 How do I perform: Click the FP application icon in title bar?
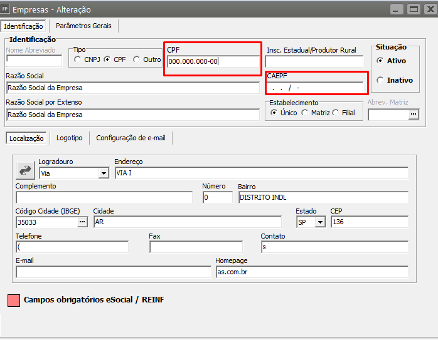pyautogui.click(x=6, y=9)
